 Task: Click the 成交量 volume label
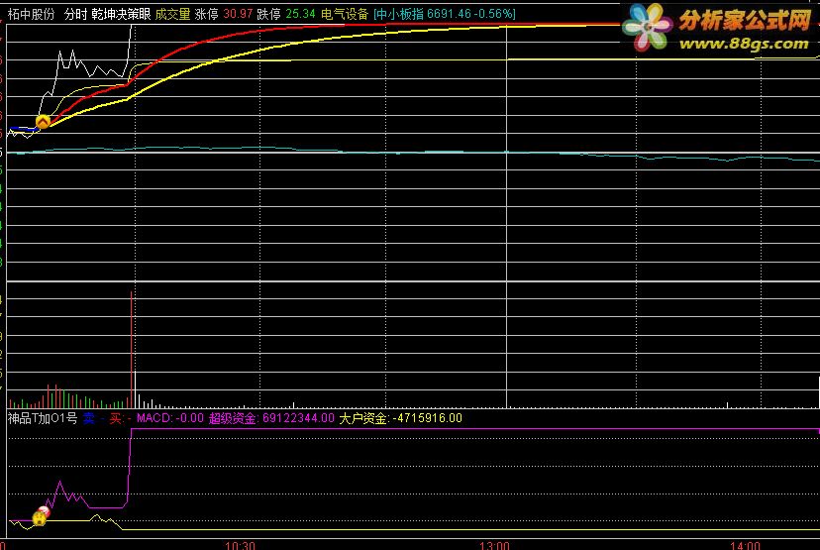coord(172,14)
